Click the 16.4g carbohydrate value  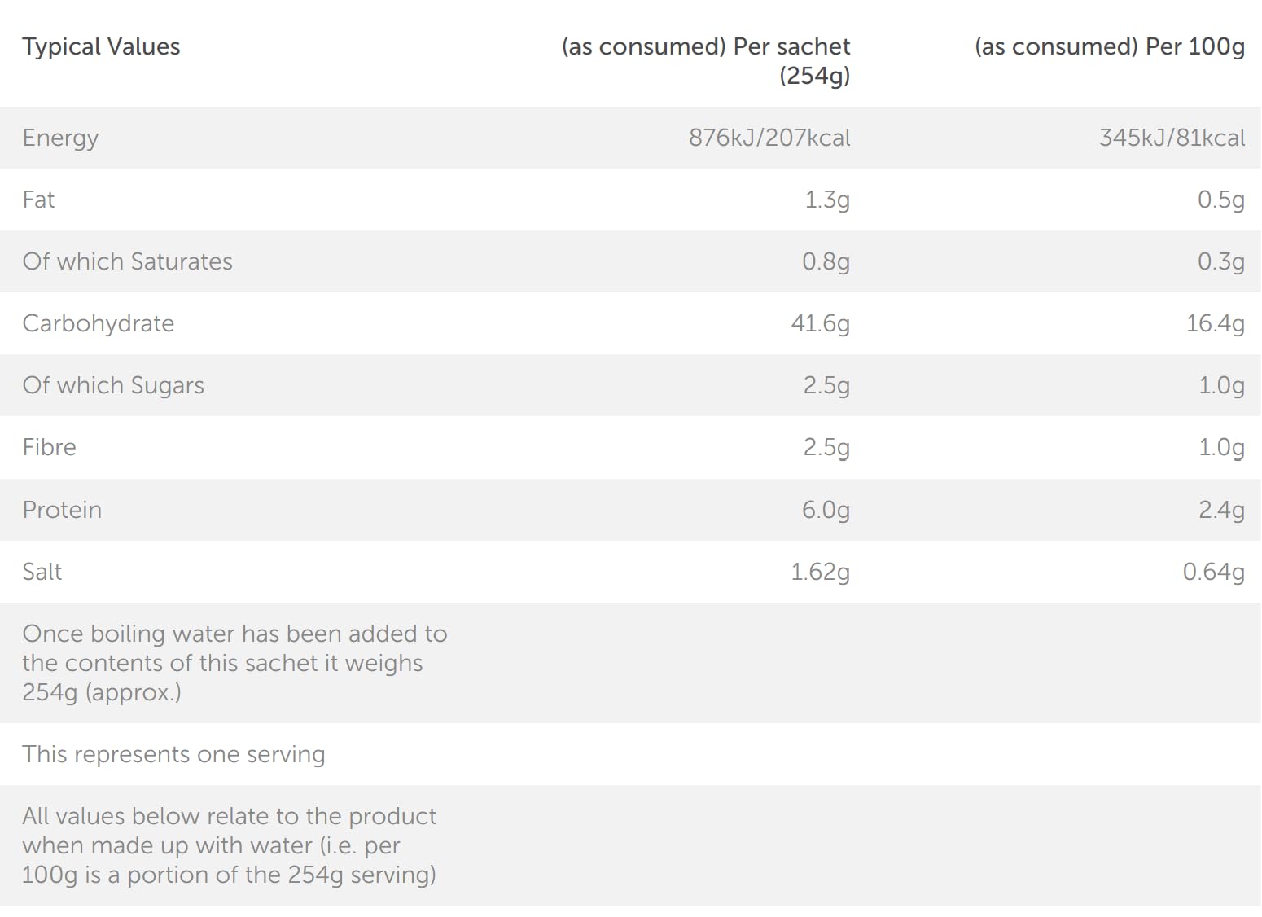pos(1215,323)
